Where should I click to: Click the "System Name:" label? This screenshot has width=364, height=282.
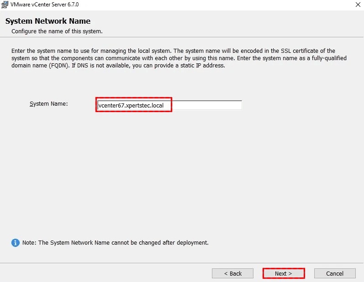click(x=48, y=104)
